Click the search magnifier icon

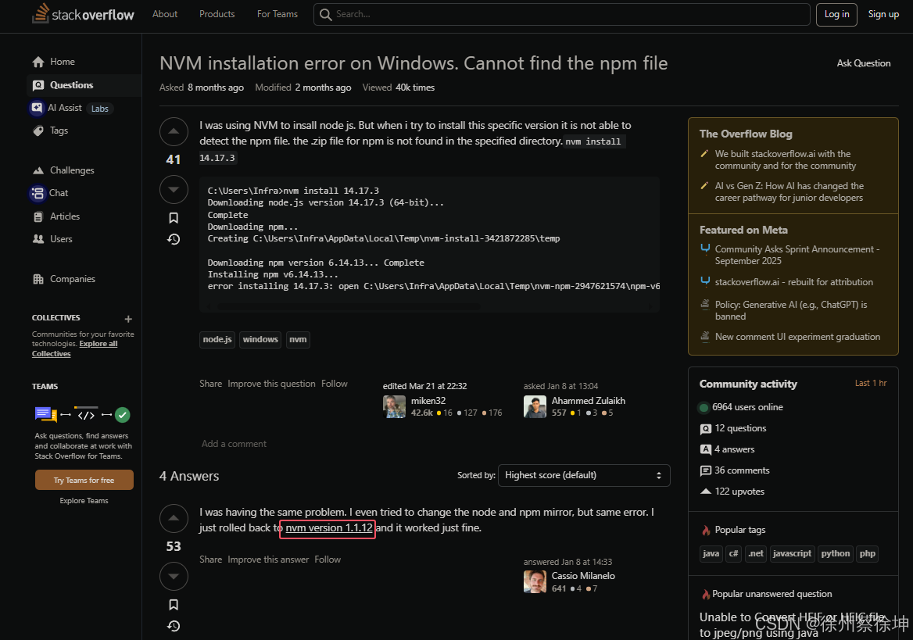pos(325,14)
